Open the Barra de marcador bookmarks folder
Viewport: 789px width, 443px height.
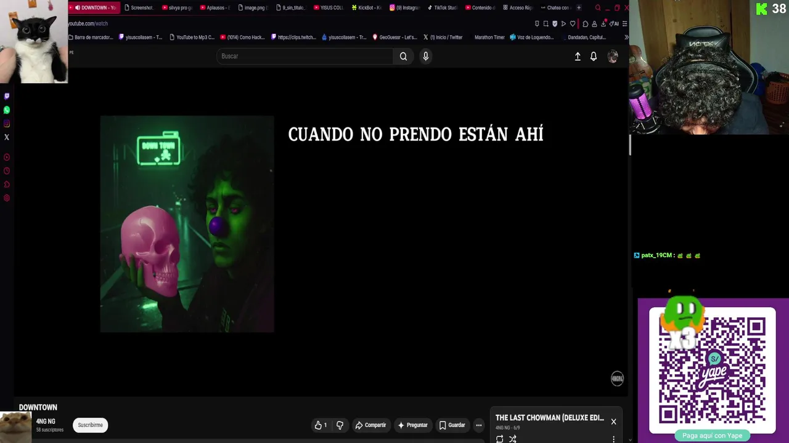coord(90,37)
